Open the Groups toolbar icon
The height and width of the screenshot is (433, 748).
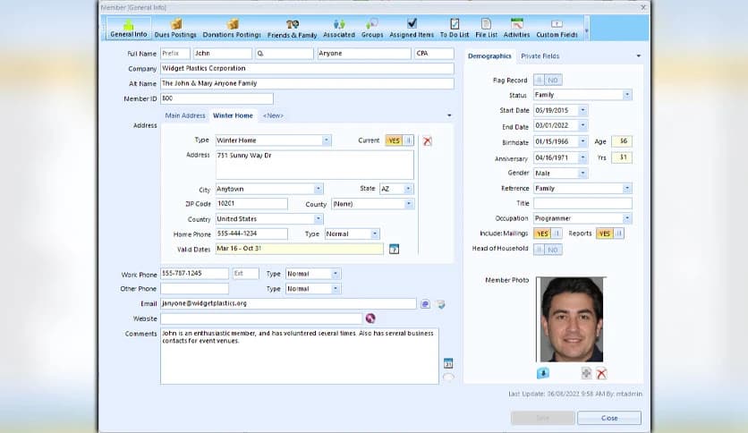372,28
